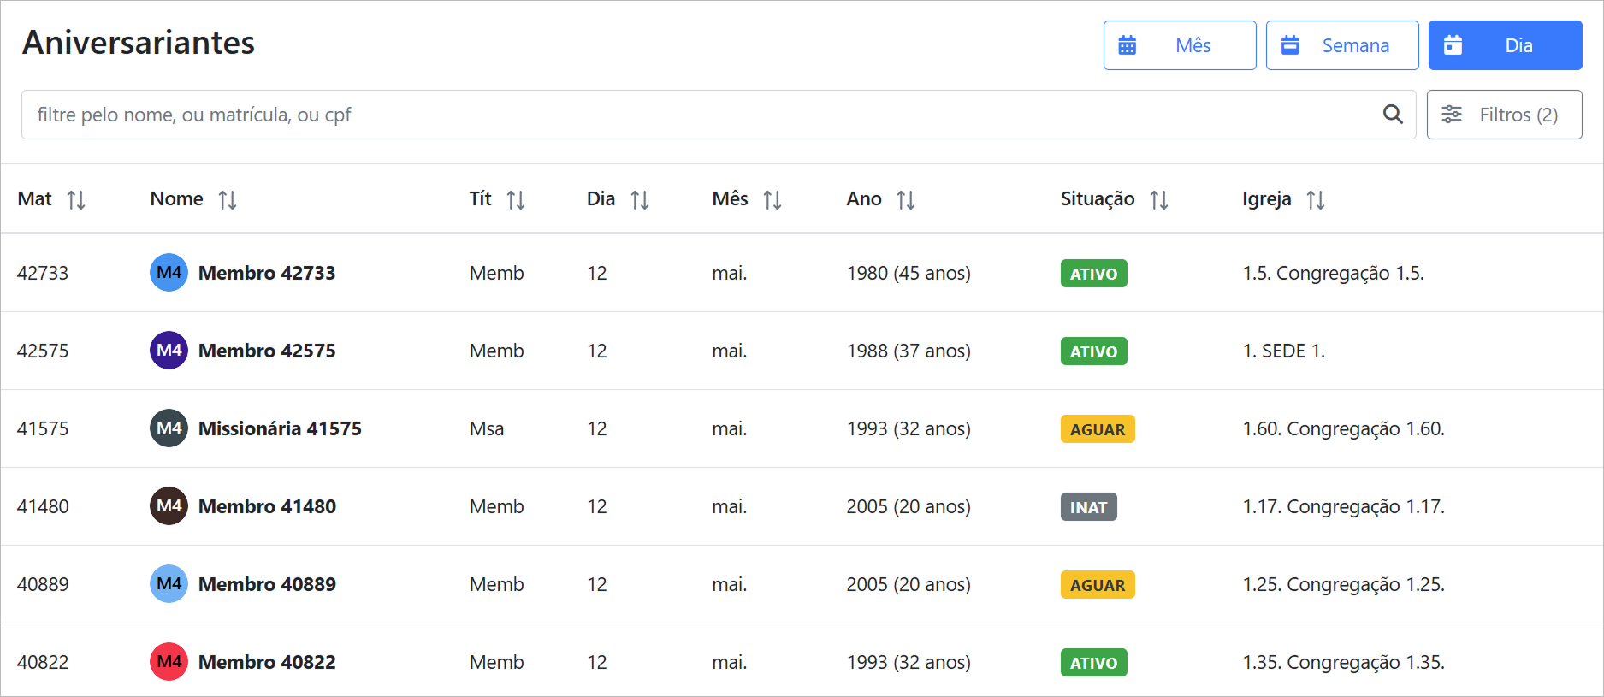Toggle sort on Mês column
Viewport: 1604px width, 697px height.
pyautogui.click(x=772, y=200)
